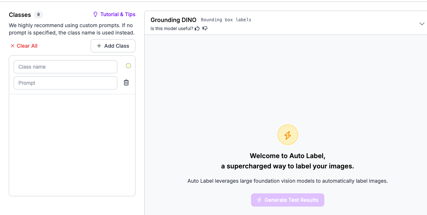The height and width of the screenshot is (215, 427).
Task: Click the red X icon beside Clear All
Action: tap(13, 46)
